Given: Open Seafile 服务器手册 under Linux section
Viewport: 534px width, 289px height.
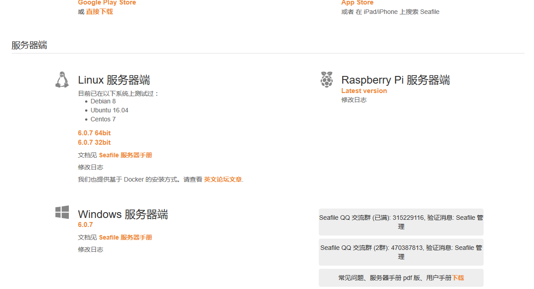Looking at the screenshot, I should pos(125,155).
